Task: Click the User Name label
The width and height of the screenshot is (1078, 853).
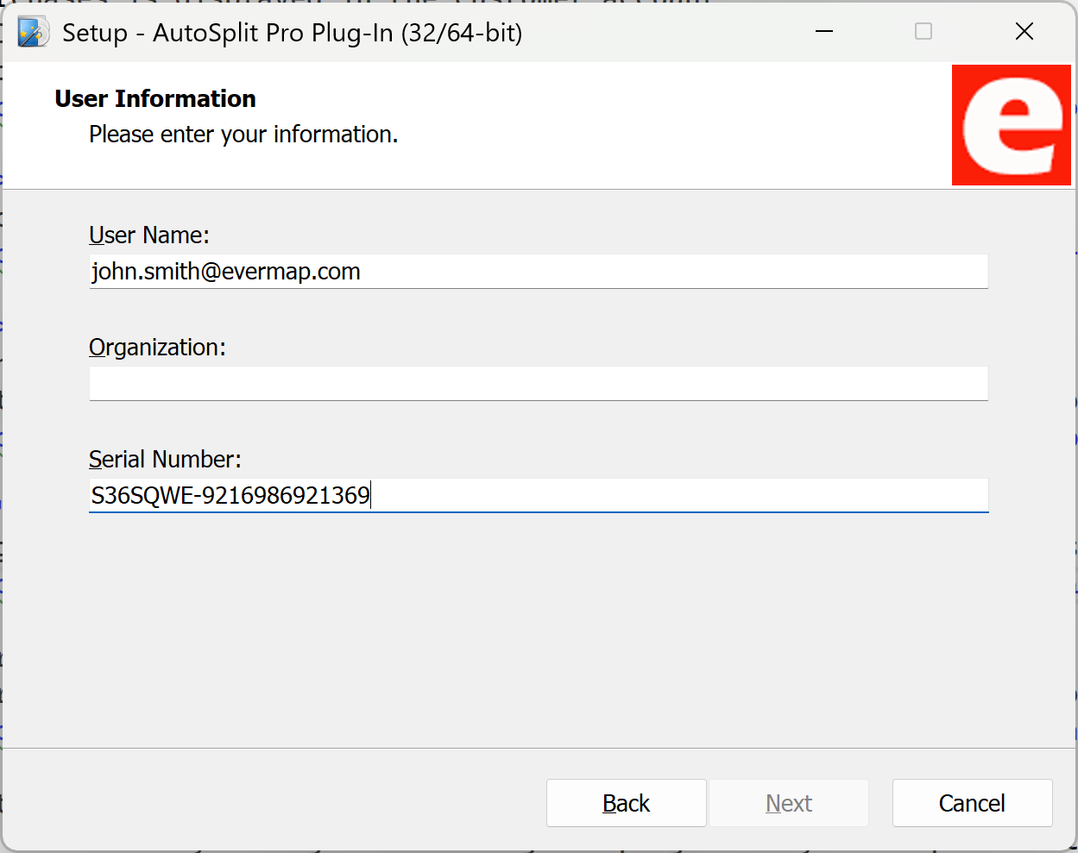Action: click(148, 235)
